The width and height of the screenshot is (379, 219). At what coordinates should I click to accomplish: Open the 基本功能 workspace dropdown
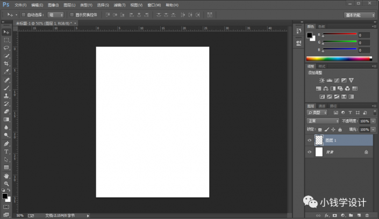click(x=360, y=15)
